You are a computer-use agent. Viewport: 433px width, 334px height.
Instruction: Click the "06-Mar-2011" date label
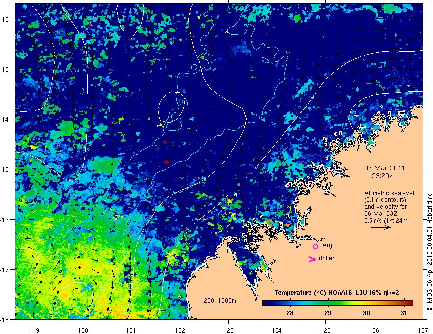click(384, 168)
